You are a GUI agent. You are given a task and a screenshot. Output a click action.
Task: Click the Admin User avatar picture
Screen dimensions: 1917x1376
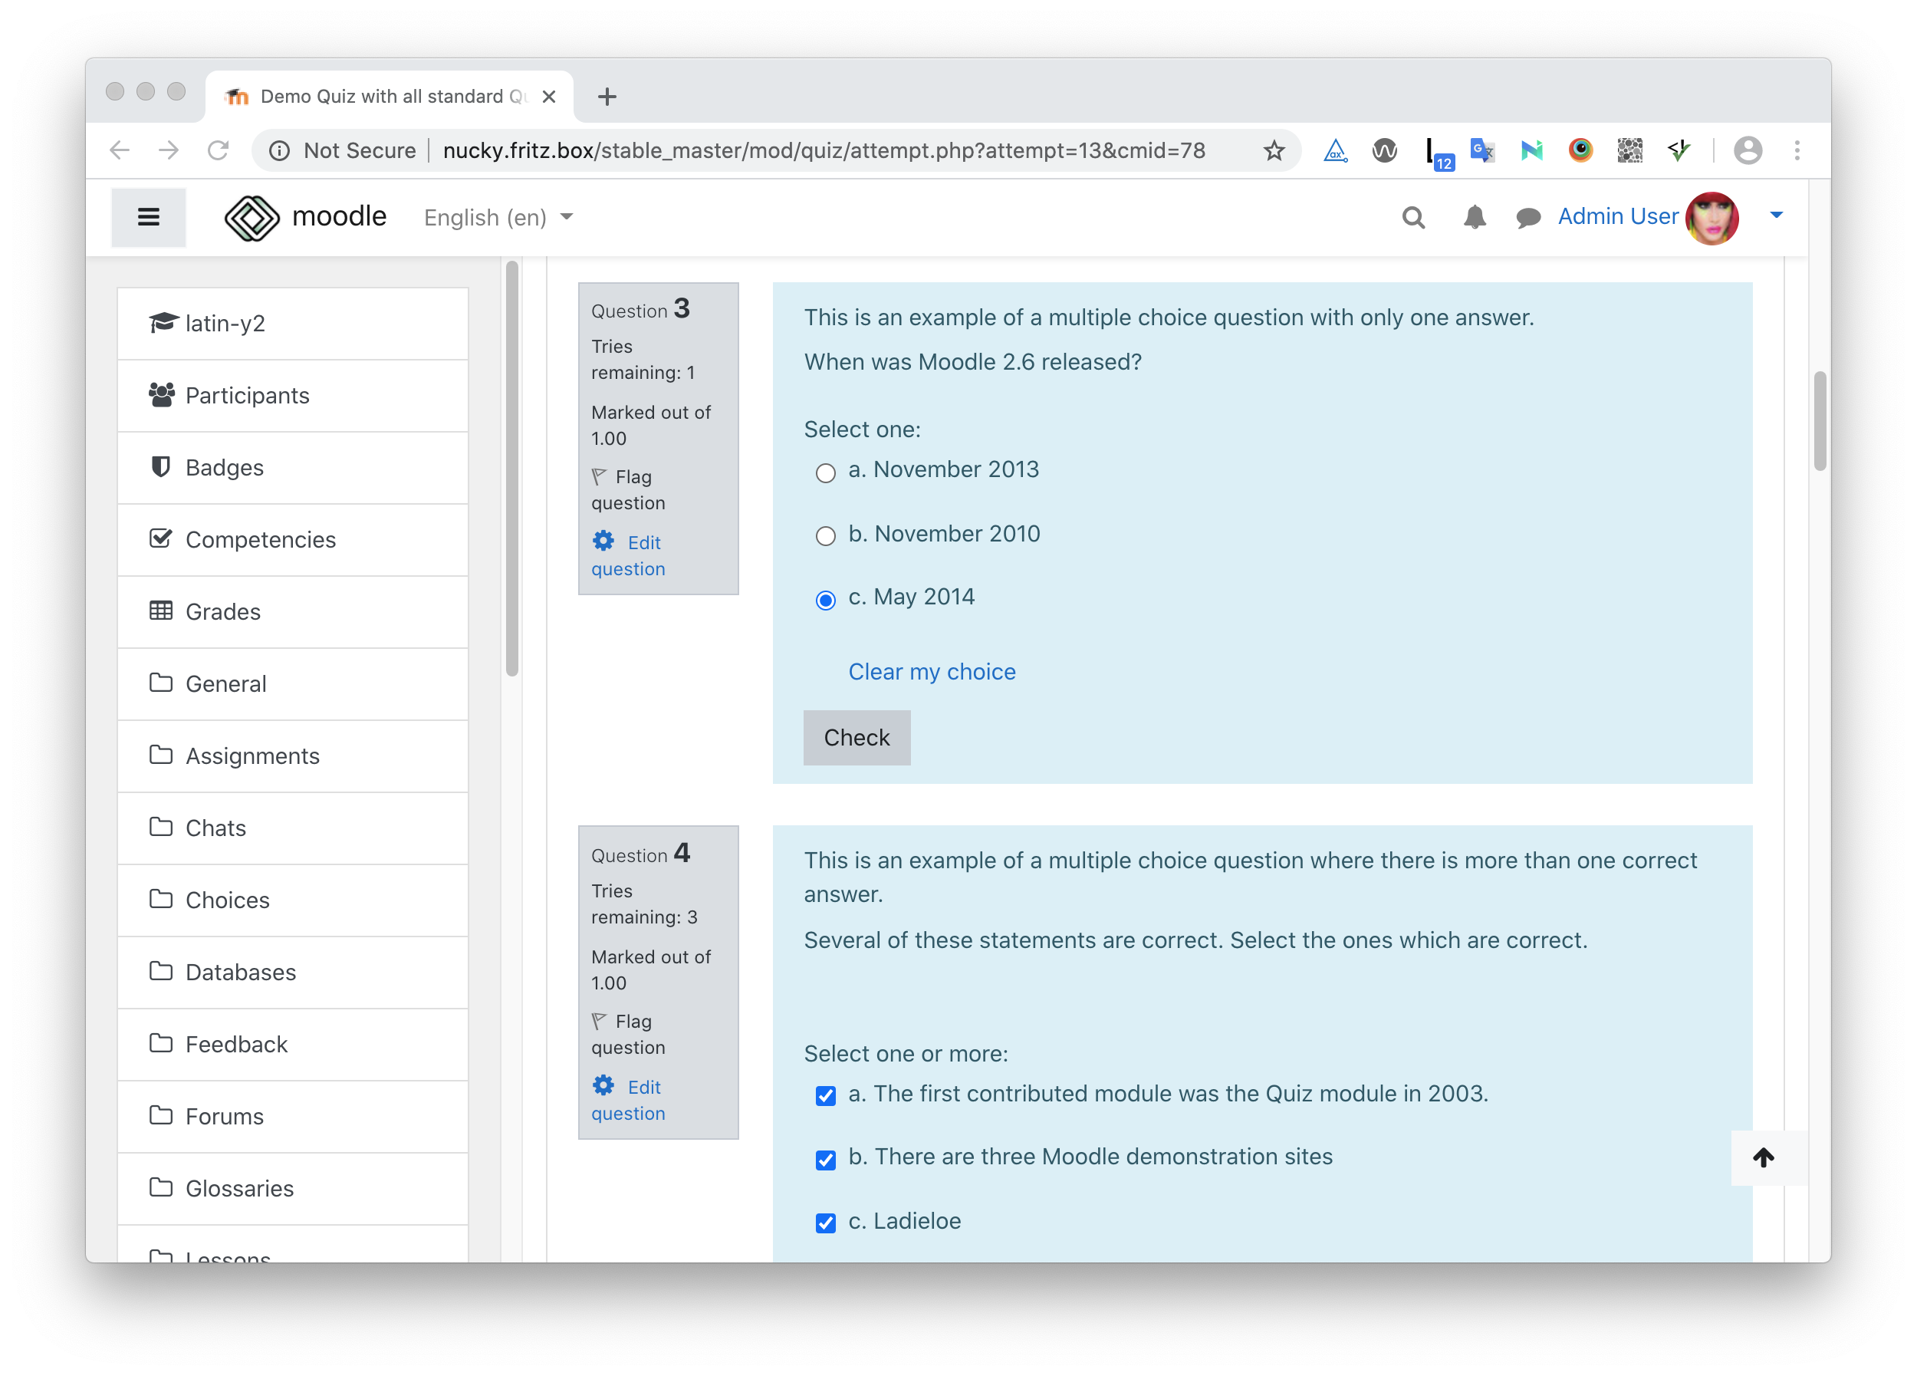[x=1711, y=217]
